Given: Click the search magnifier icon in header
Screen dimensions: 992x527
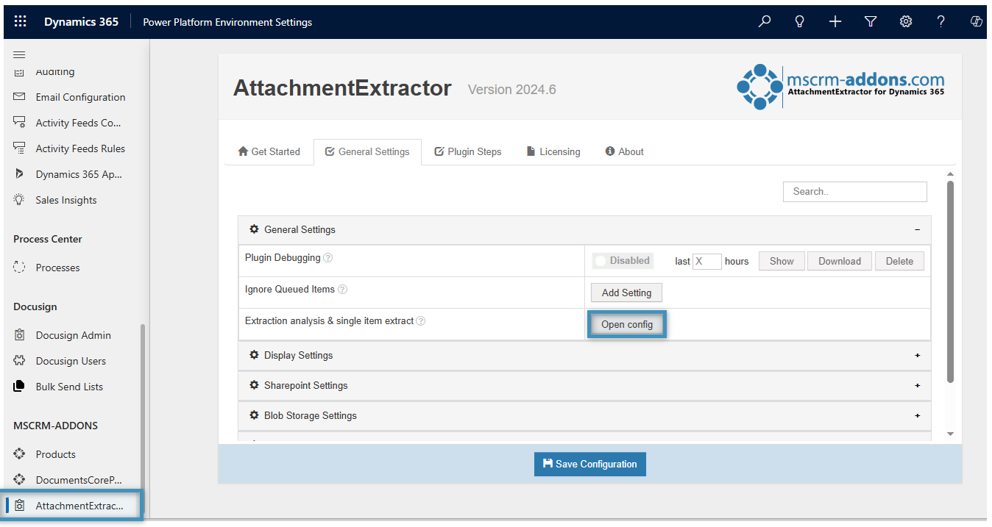Looking at the screenshot, I should (765, 21).
